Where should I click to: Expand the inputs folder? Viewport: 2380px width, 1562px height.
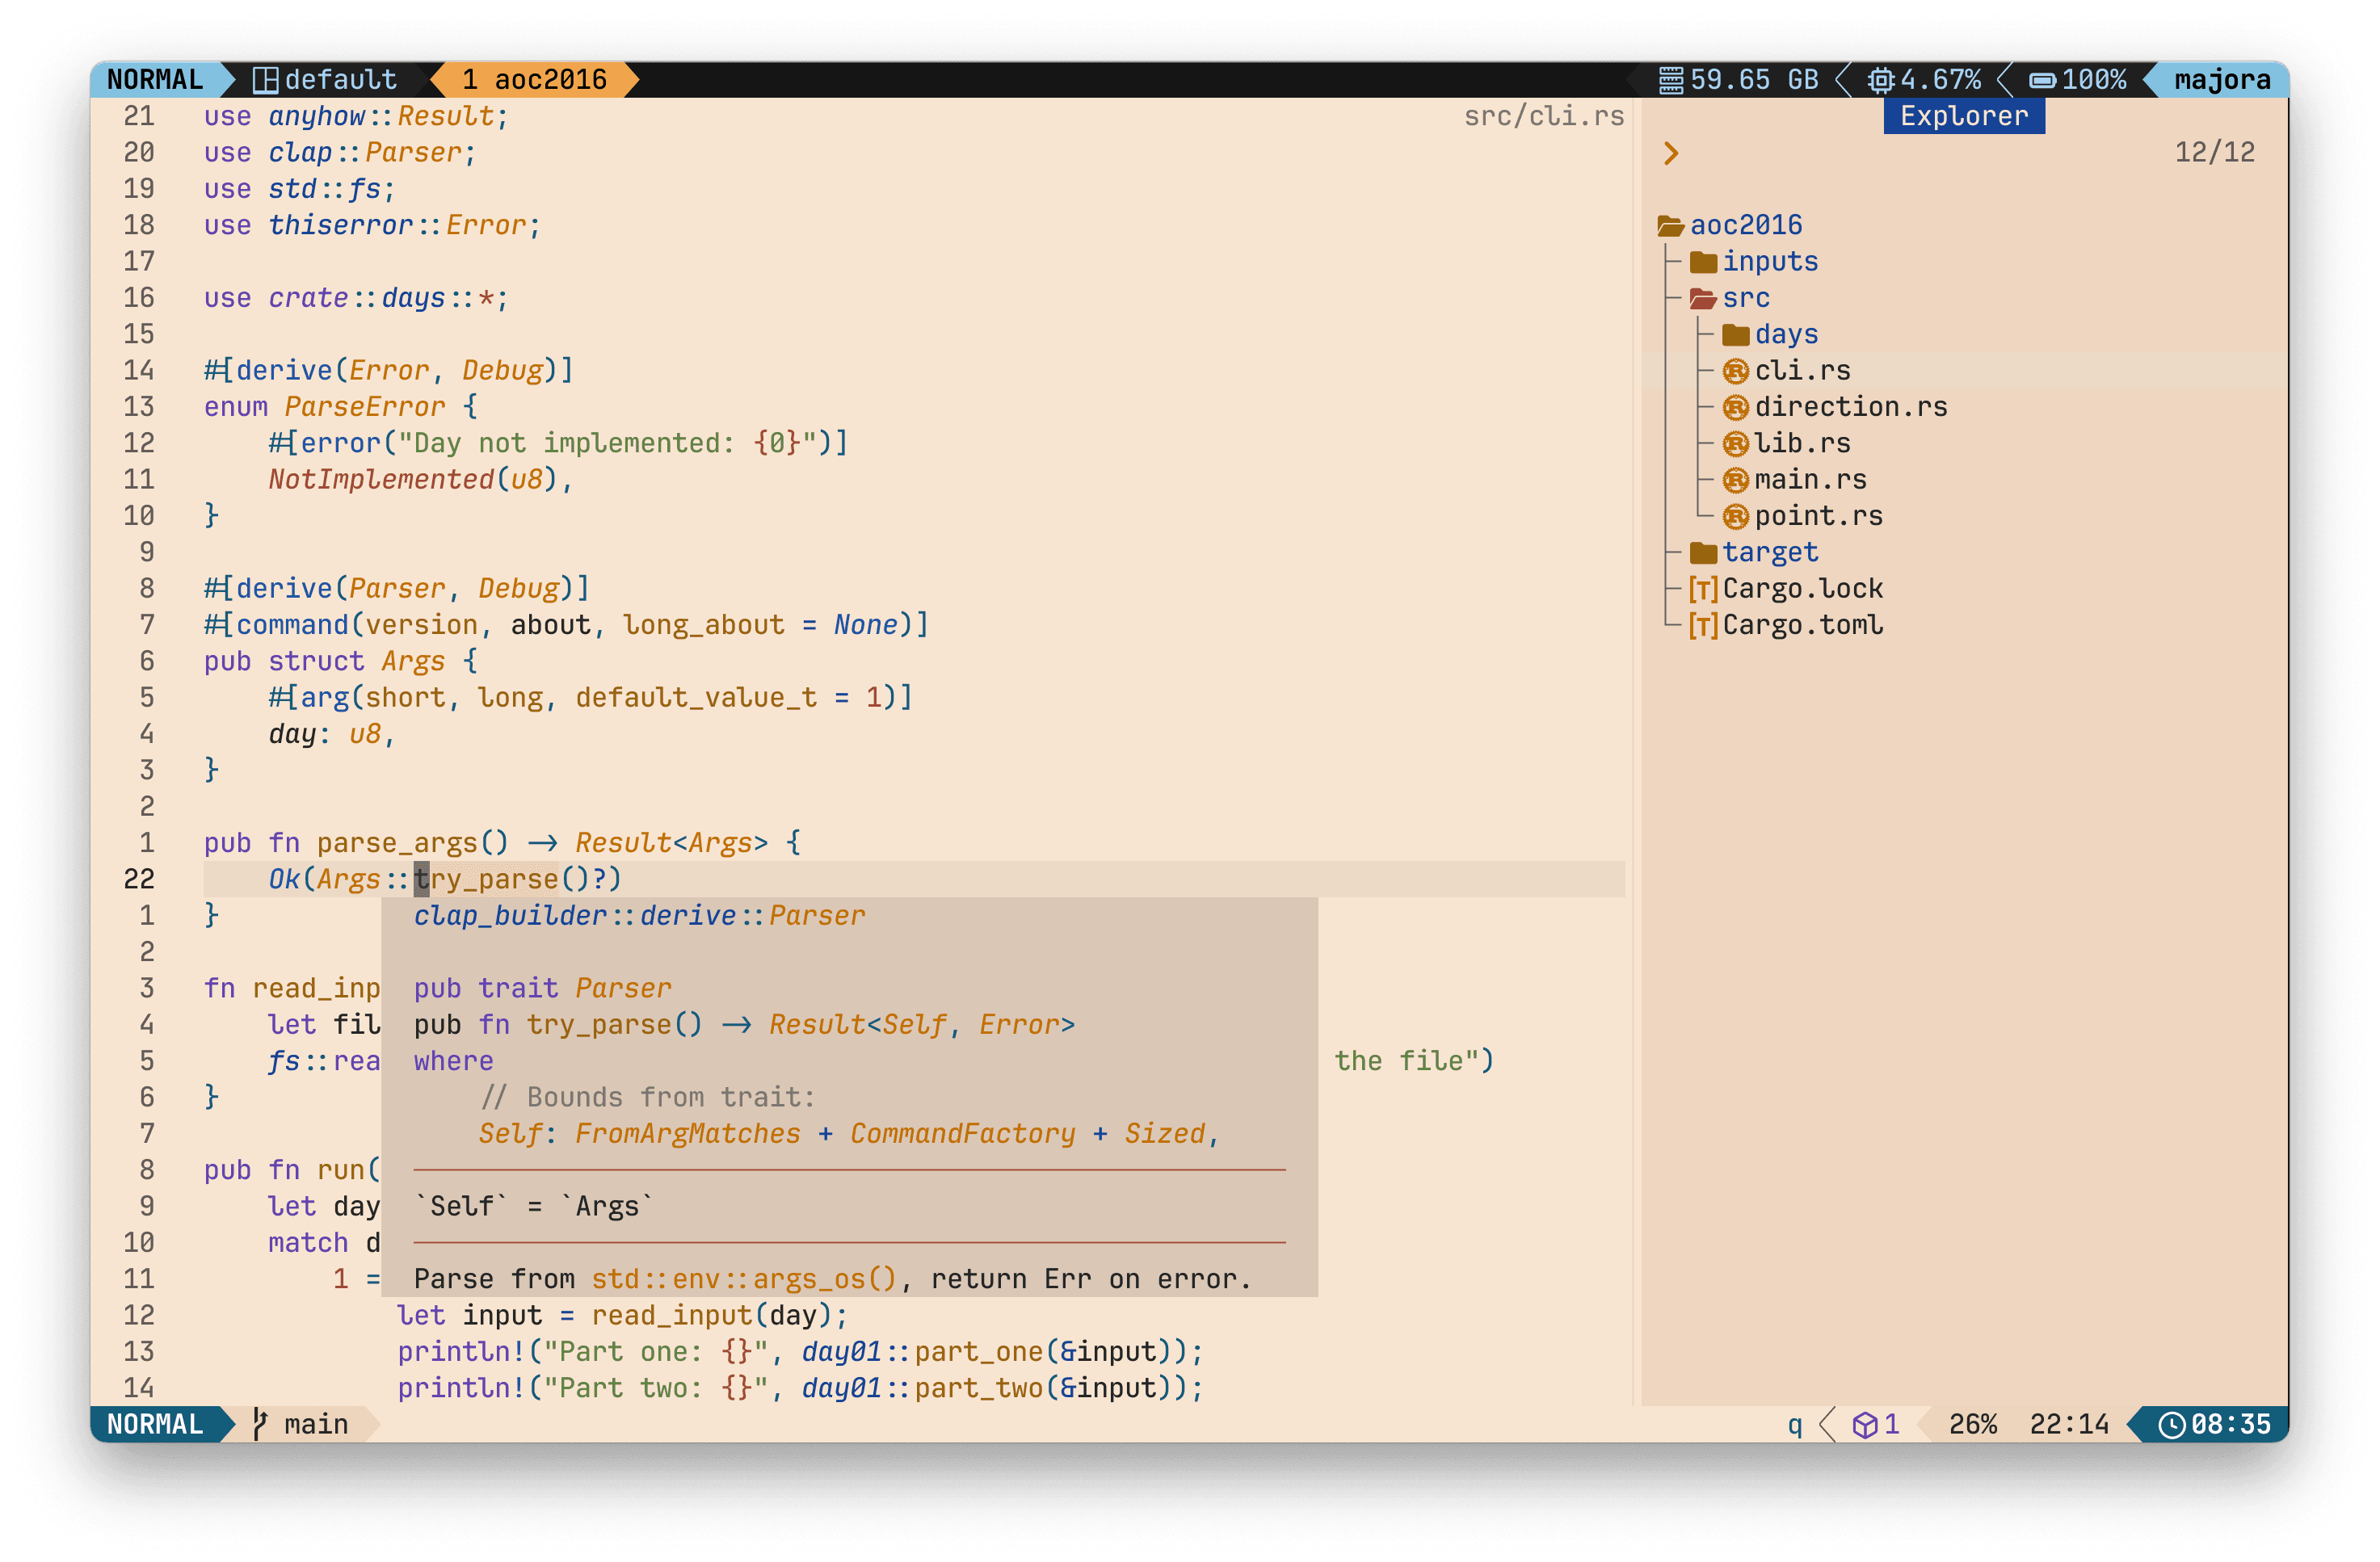pos(1770,262)
